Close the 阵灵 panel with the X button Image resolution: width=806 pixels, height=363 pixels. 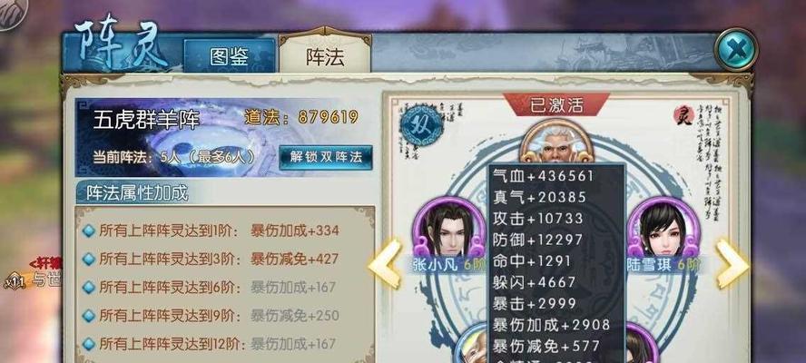point(736,49)
